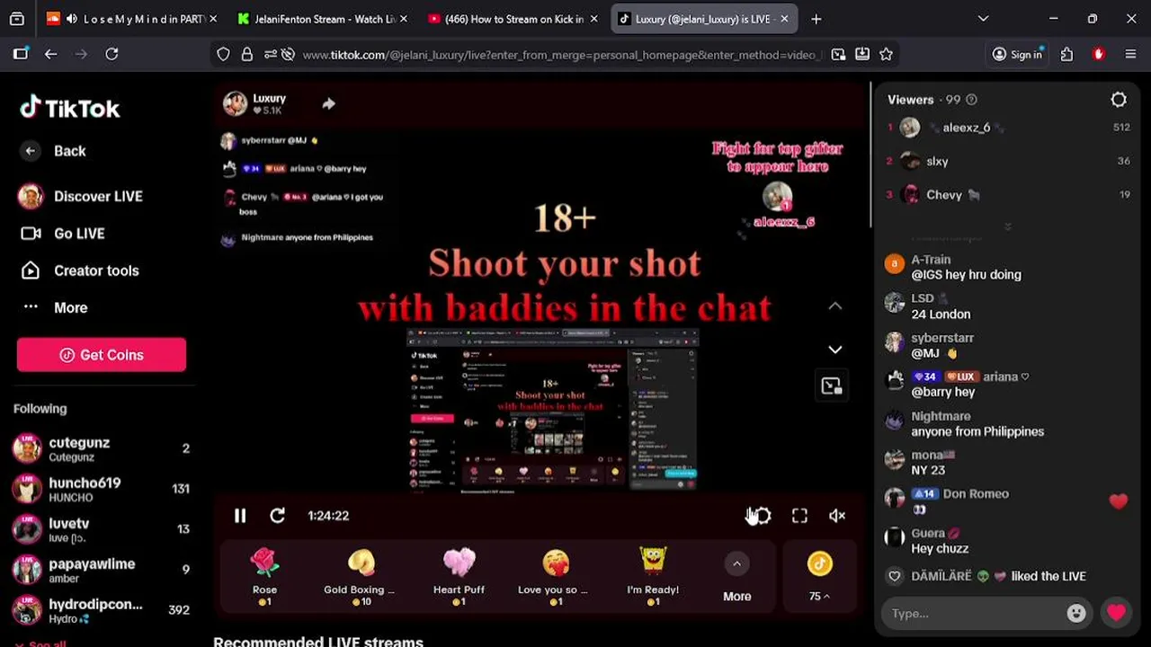The width and height of the screenshot is (1151, 647).
Task: Open coin balance 75 dropdown
Action: [819, 578]
